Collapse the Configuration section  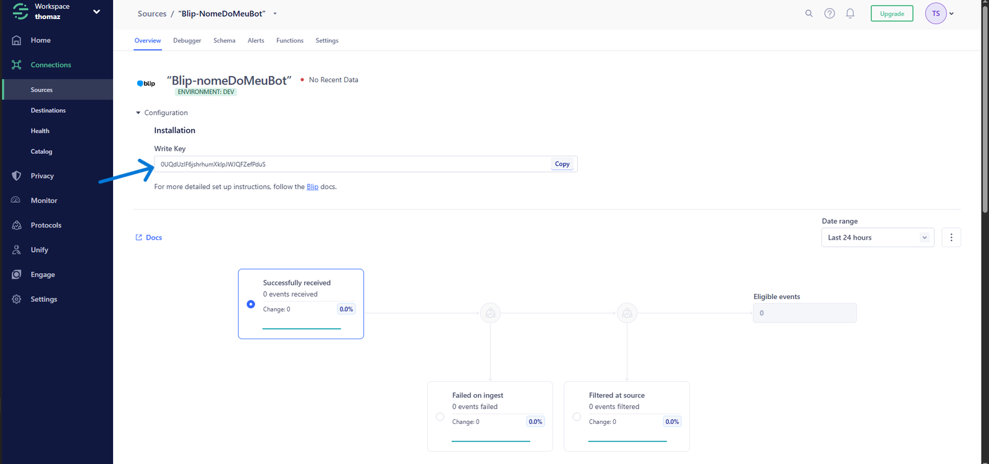[x=161, y=113]
